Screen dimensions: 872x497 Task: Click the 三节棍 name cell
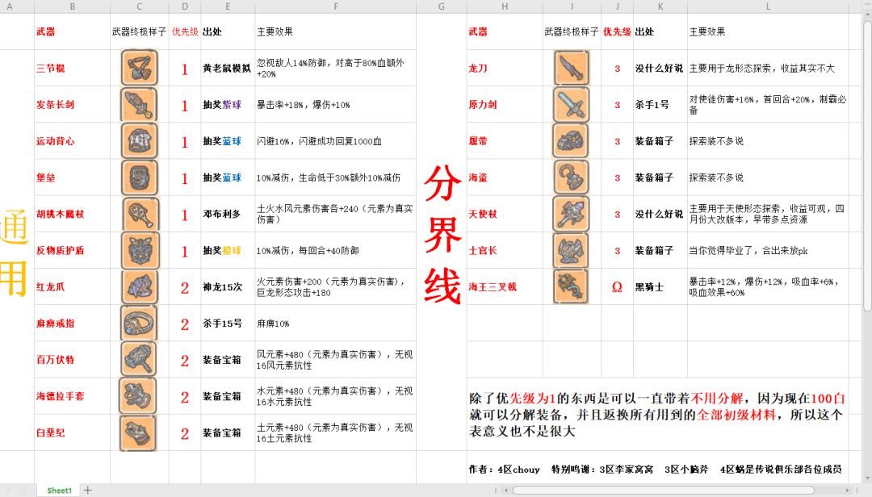(73, 68)
